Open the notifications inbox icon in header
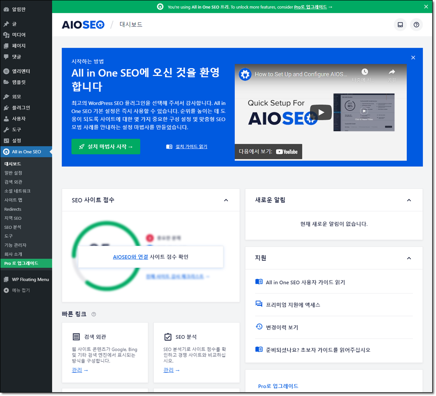436x396 pixels. 400,25
